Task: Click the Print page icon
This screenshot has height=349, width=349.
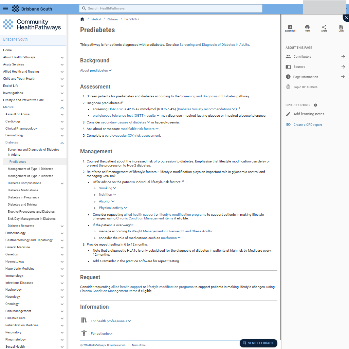Action: point(307,27)
